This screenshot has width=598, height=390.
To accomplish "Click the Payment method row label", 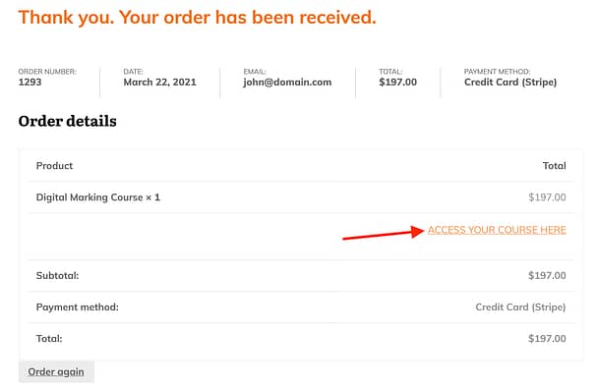I will pyautogui.click(x=78, y=306).
